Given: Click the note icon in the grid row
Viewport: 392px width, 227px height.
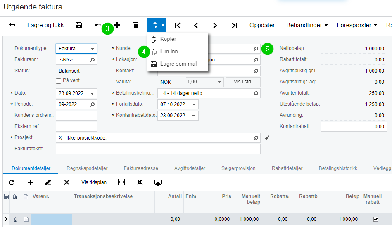Looking at the screenshot, I should pos(26,219).
